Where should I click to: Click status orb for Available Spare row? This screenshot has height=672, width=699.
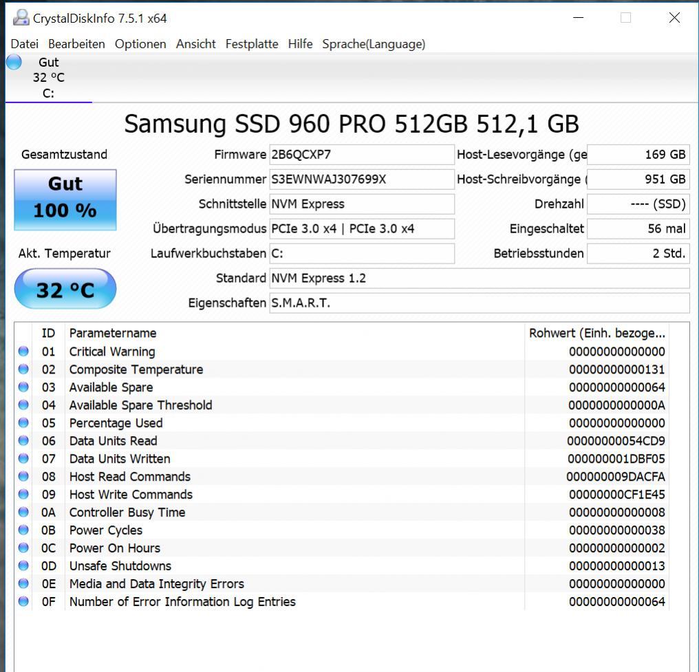23,387
